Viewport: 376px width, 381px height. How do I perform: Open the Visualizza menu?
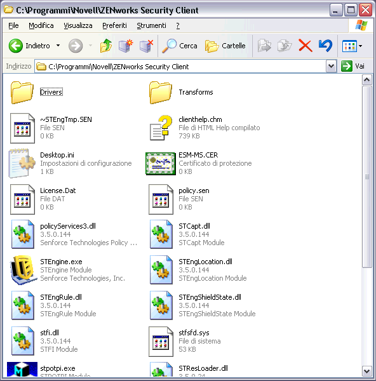[78, 25]
